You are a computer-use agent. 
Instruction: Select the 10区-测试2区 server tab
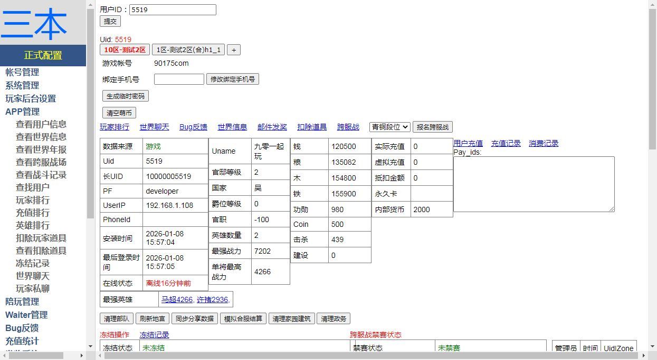(124, 49)
